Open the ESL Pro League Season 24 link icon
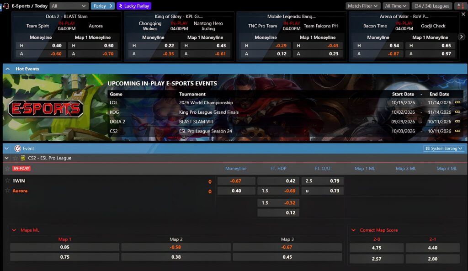The width and height of the screenshot is (468, 271). click(x=457, y=131)
